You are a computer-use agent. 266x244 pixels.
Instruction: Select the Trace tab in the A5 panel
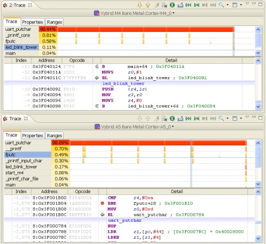click(x=12, y=135)
